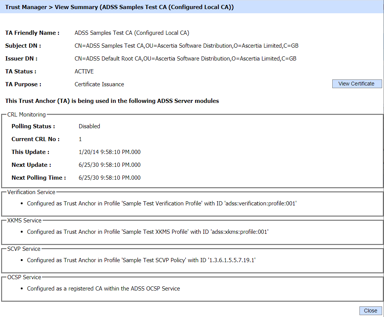Select the Issuer DN value text
The image size is (384, 317).
click(x=185, y=59)
